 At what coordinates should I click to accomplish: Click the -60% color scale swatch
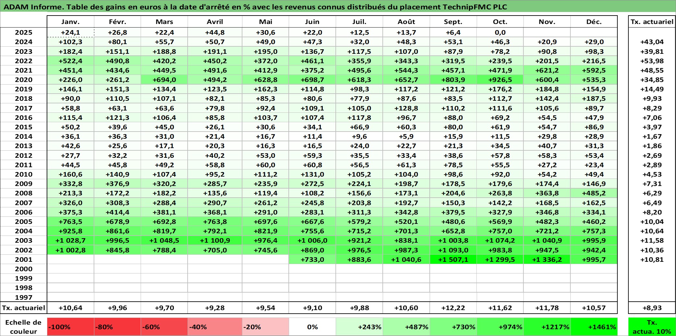coord(164,327)
